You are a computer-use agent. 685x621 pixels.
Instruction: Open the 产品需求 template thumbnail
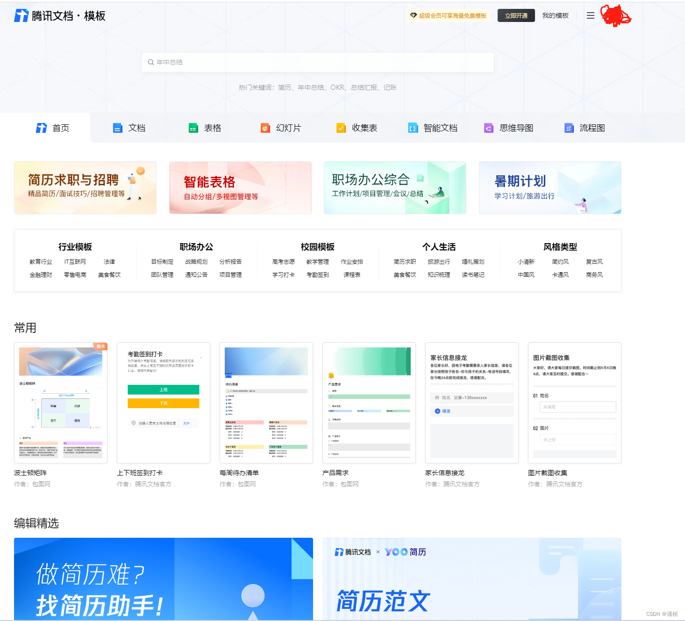pyautogui.click(x=369, y=403)
